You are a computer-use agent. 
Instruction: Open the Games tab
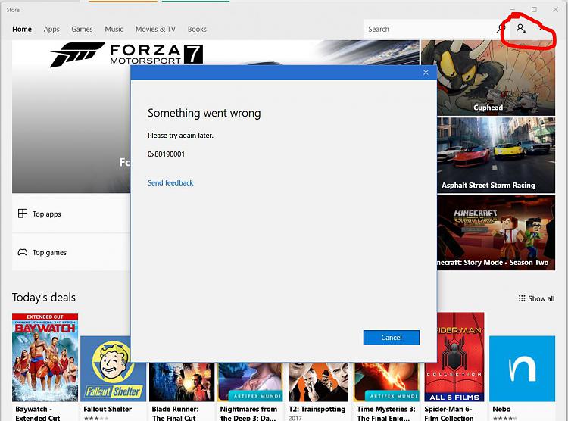pyautogui.click(x=82, y=29)
